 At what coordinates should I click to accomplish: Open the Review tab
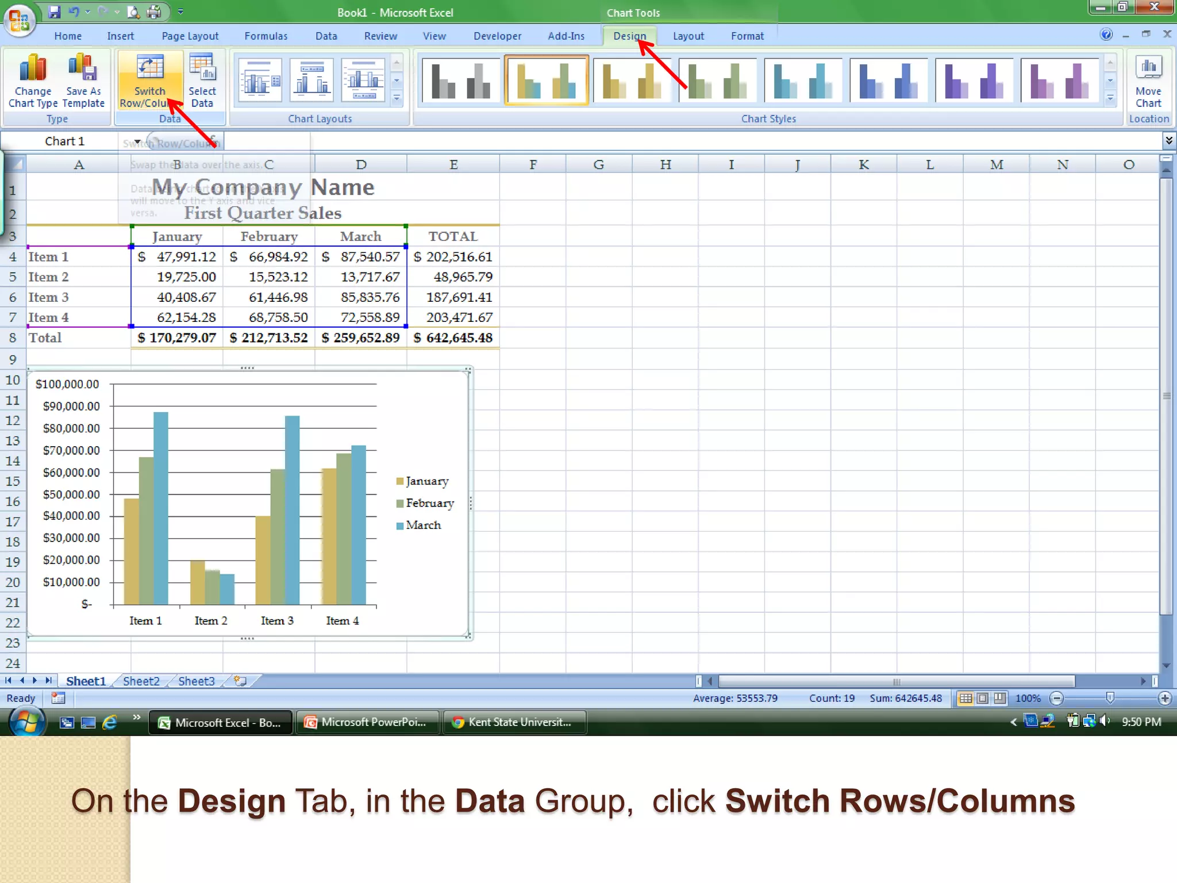tap(380, 36)
